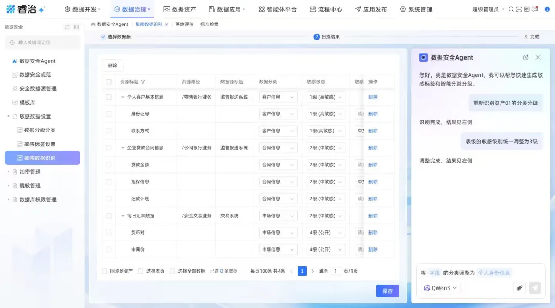555x308 pixels.
Task: Enable the 同步到资产 checkbox
Action: point(104,271)
